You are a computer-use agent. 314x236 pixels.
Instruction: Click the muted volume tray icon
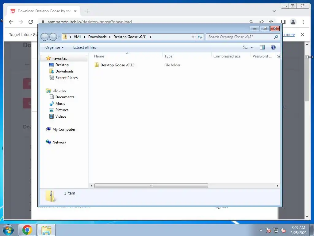[283, 230]
